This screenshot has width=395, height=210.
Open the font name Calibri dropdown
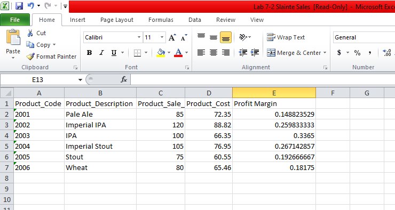coord(139,37)
